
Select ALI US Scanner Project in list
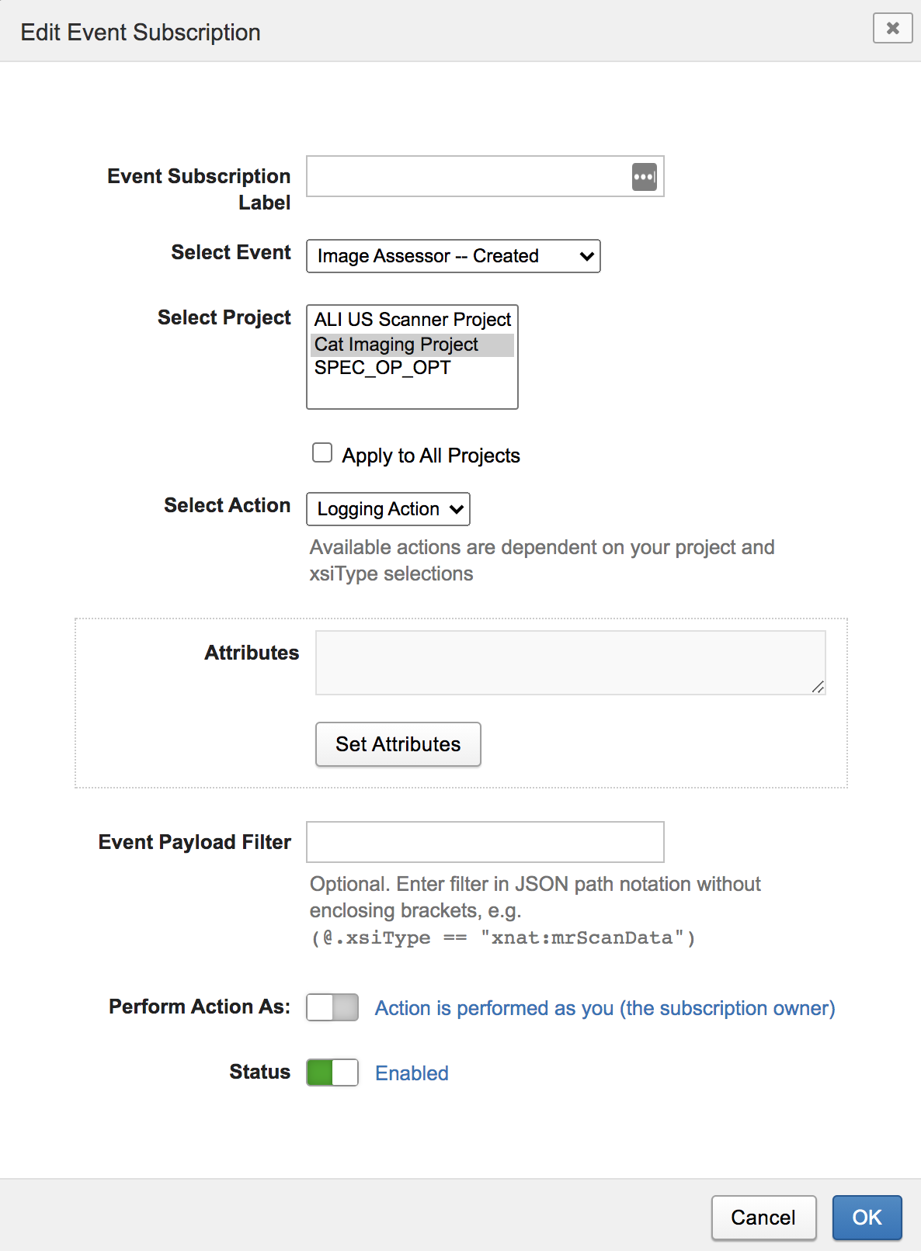click(412, 320)
